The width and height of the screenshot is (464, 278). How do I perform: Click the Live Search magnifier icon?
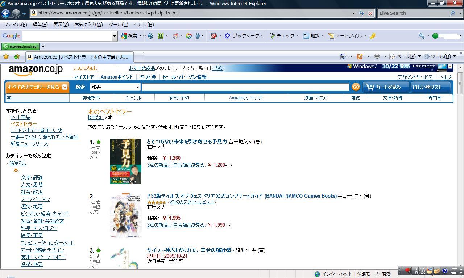pyautogui.click(x=452, y=13)
